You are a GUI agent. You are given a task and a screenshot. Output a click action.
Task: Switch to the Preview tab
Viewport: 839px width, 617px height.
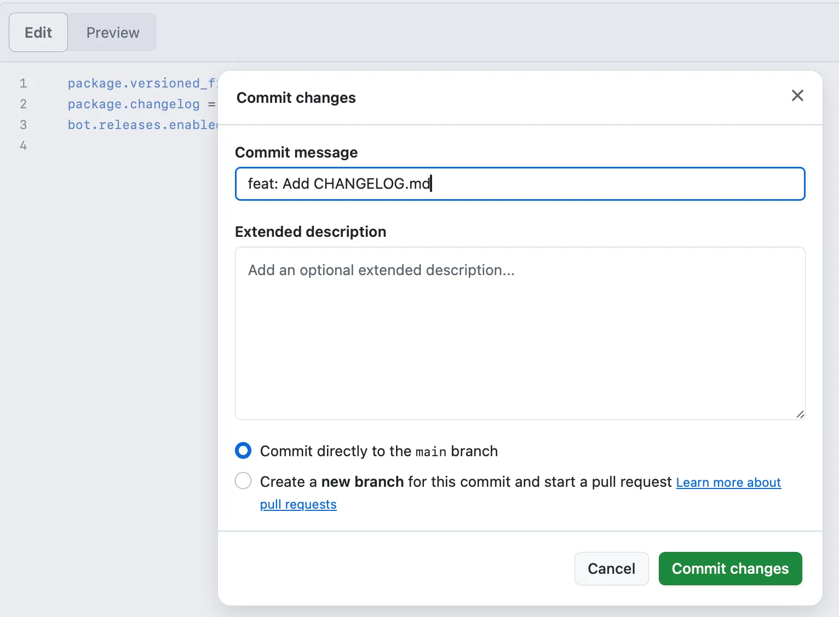pyautogui.click(x=112, y=32)
